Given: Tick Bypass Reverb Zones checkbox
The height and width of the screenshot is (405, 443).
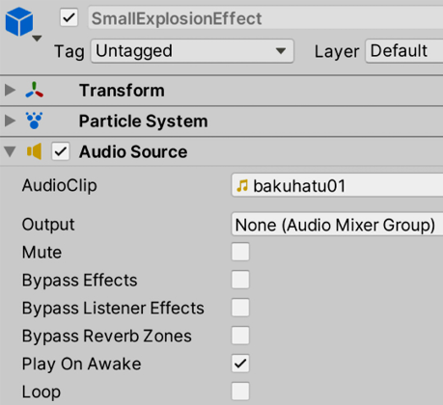Looking at the screenshot, I should (x=240, y=336).
